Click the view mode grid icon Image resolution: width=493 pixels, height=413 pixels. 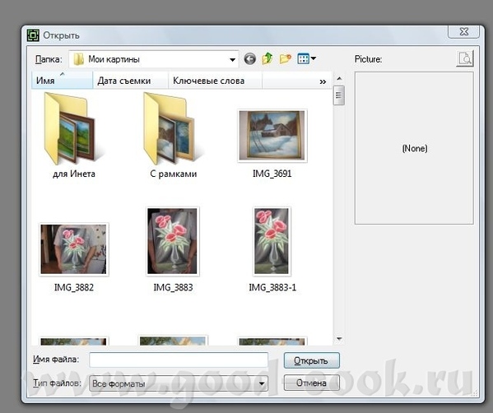pyautogui.click(x=303, y=58)
